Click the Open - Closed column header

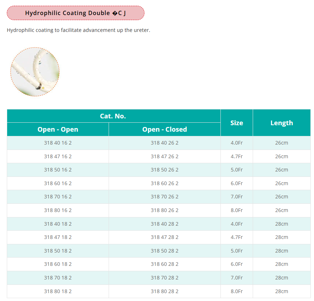click(x=165, y=130)
